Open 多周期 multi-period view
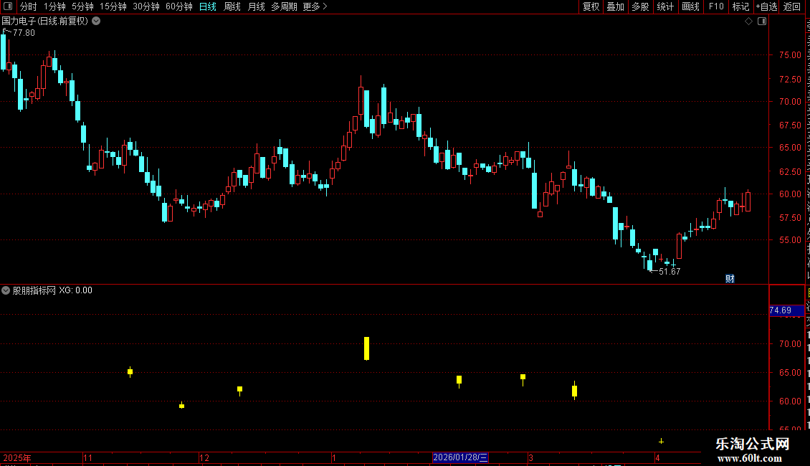The width and height of the screenshot is (810, 466). [284, 6]
